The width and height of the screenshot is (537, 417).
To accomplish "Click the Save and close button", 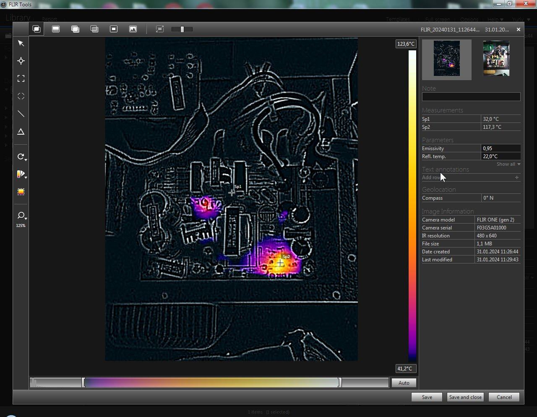I will click(x=465, y=397).
